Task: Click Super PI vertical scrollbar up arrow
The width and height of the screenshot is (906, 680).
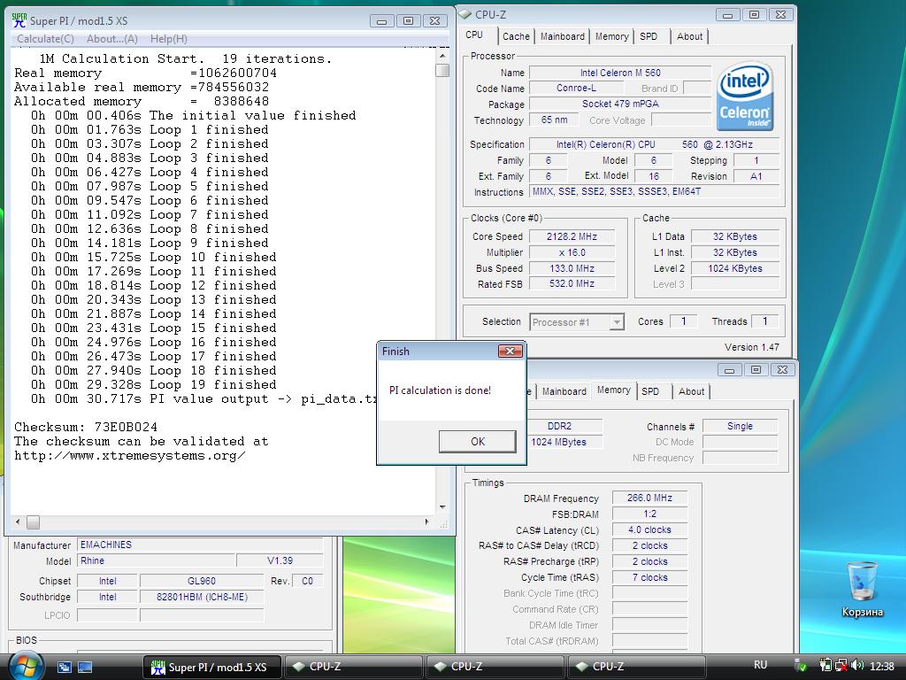Action: (442, 56)
